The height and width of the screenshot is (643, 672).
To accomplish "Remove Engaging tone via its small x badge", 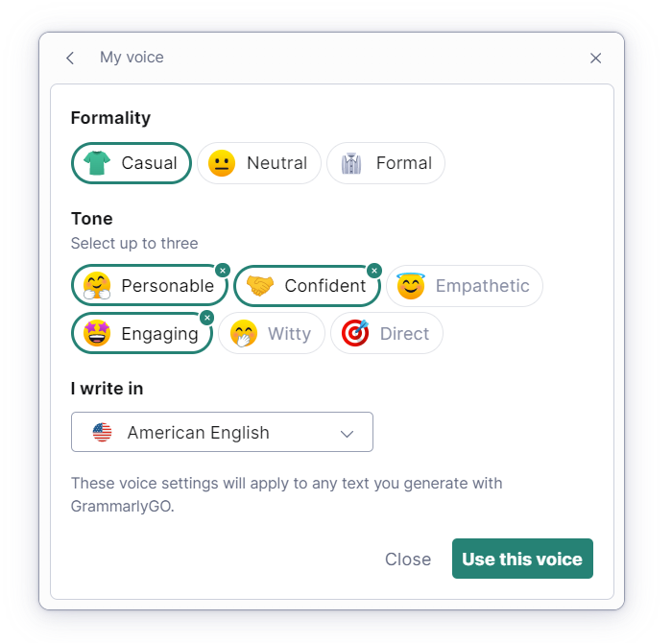I will 206,318.
